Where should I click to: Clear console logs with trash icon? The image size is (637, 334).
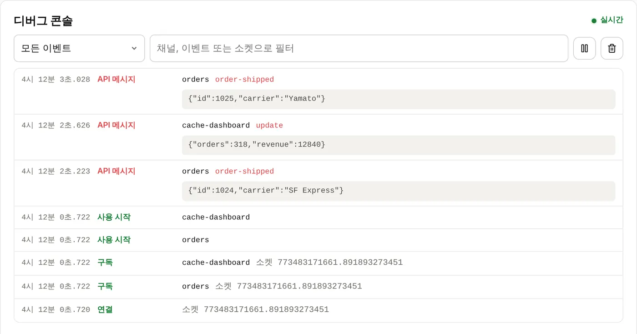(x=612, y=48)
